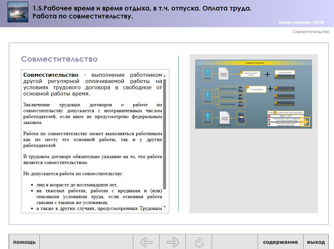This screenshot has height=249, width=334.
Task: Go to the previous page arrow
Action: [x=146, y=242]
